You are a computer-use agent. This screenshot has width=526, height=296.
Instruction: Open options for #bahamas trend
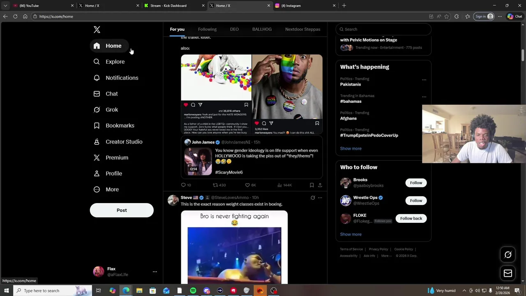click(x=424, y=97)
